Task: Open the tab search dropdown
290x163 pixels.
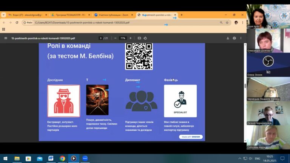Action: (x=3, y=15)
